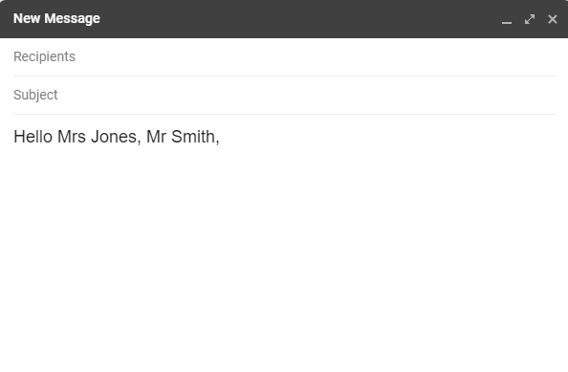The height and width of the screenshot is (372, 568).
Task: Place cursor in the word "Hello"
Action: 33,137
